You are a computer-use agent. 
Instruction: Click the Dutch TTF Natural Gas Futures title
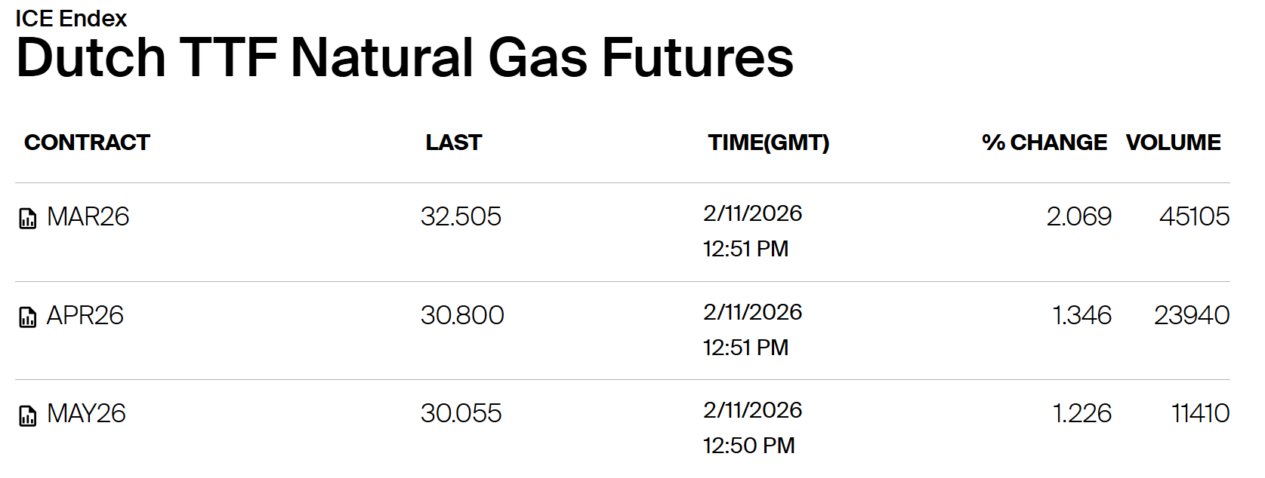[404, 58]
